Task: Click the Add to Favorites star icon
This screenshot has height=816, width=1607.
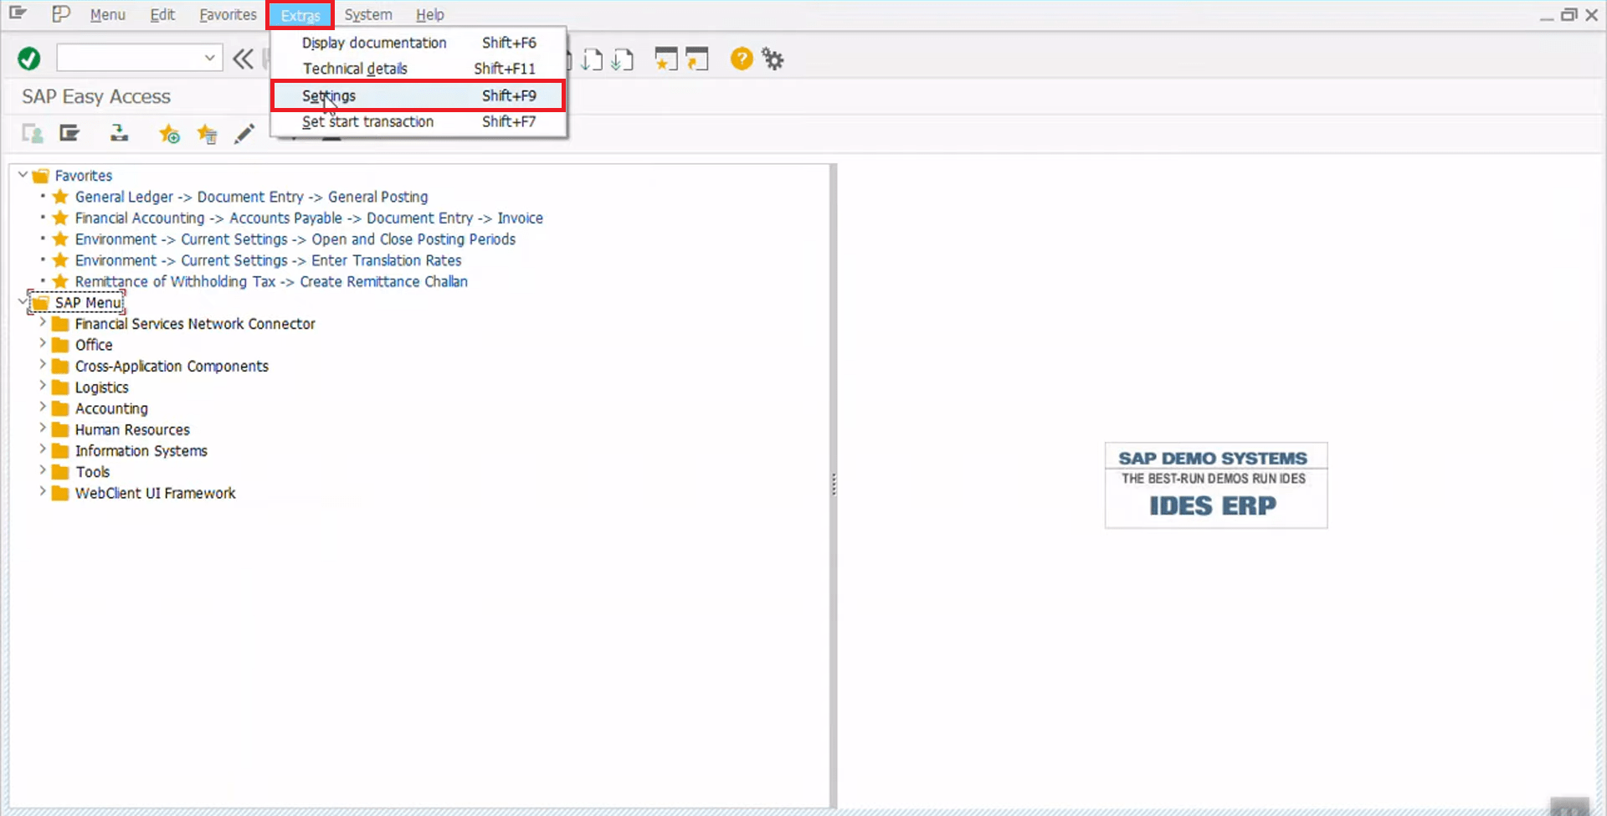Action: coord(169,134)
